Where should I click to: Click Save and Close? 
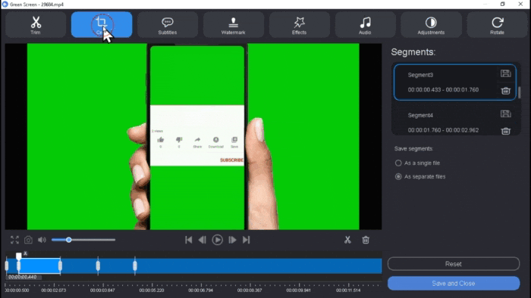[454, 284]
